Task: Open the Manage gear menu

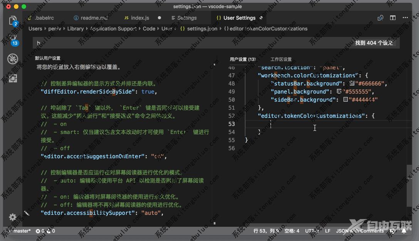Action: [x=13, y=217]
